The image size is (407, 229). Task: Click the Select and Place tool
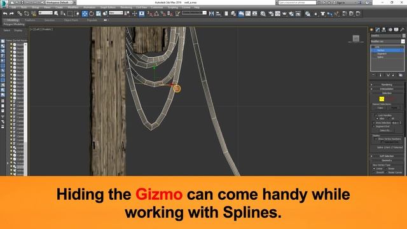105,13
